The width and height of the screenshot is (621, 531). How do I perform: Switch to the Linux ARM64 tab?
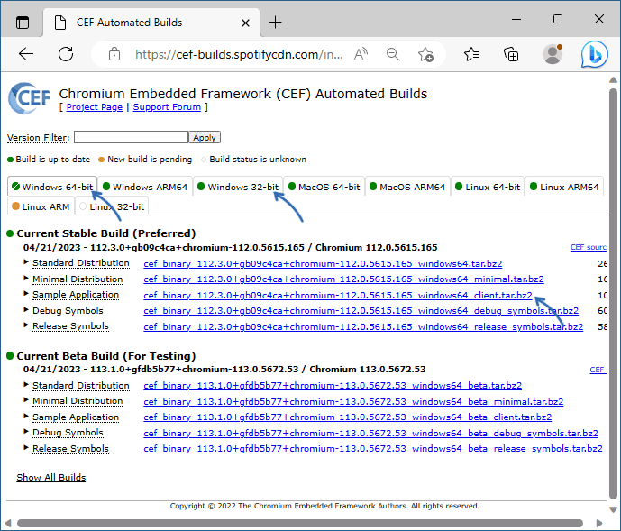(x=564, y=187)
